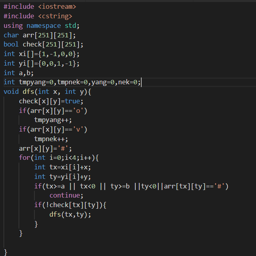Click the 'tmpyang++;' statement

tap(53, 120)
